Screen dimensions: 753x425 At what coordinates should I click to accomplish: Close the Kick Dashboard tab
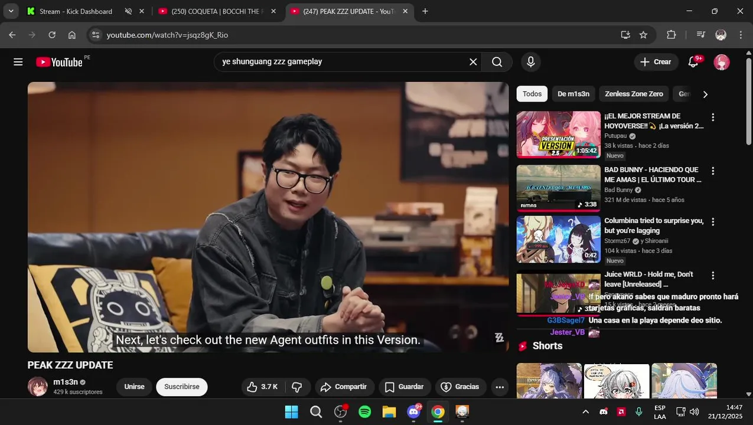click(x=142, y=11)
